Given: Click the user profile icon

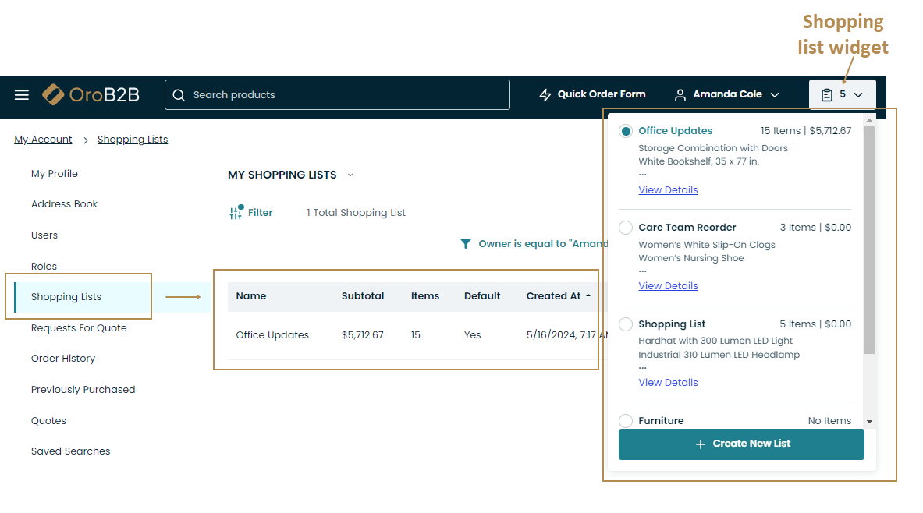Looking at the screenshot, I should coord(680,94).
